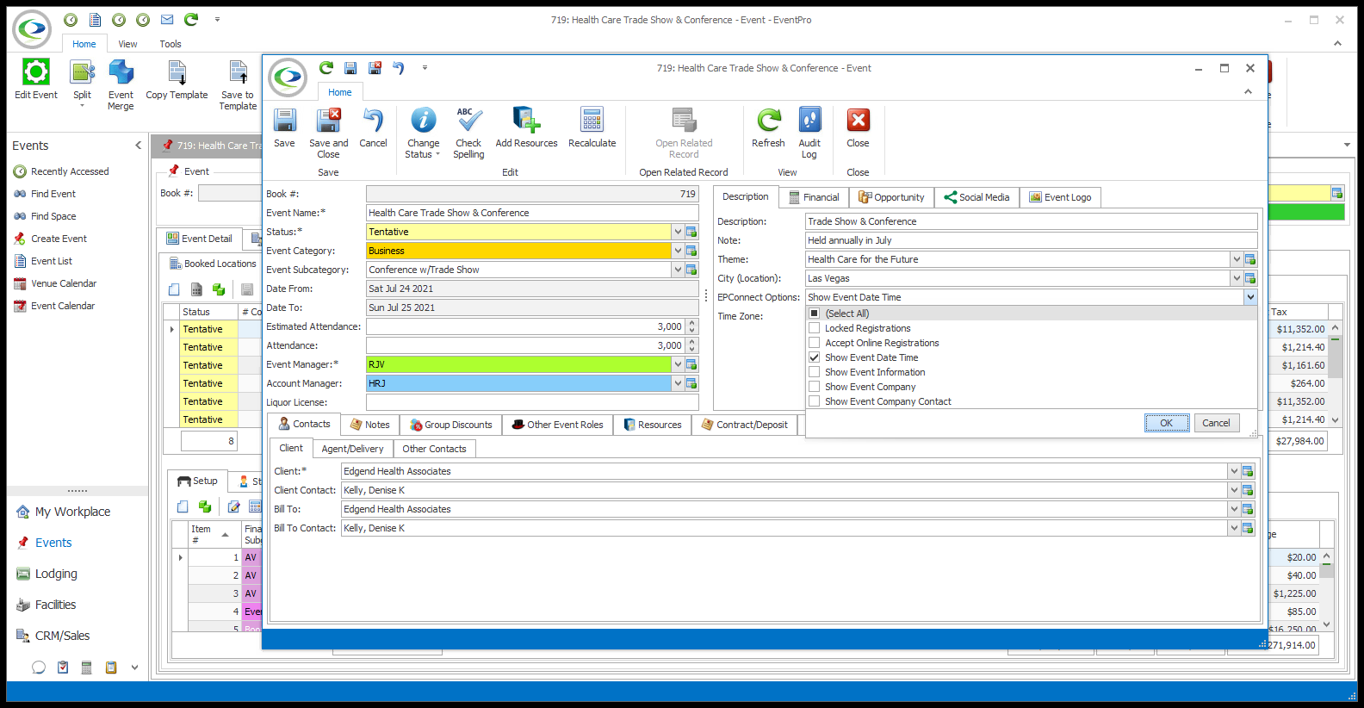Viewport: 1364px width, 708px height.
Task: Collapse the Events navigation panel
Action: pos(139,146)
